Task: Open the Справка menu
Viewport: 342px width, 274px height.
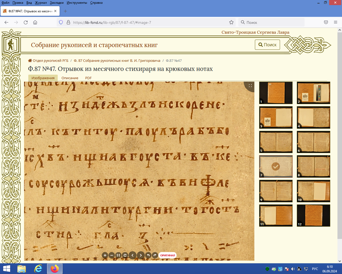Action: [96, 3]
